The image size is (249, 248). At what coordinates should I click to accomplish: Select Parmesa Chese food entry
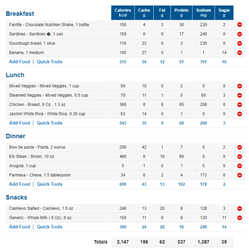point(40,175)
